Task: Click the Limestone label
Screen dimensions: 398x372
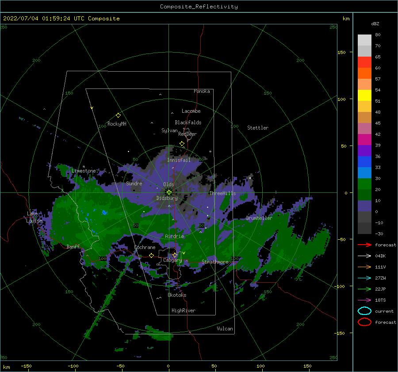Action: (x=84, y=171)
